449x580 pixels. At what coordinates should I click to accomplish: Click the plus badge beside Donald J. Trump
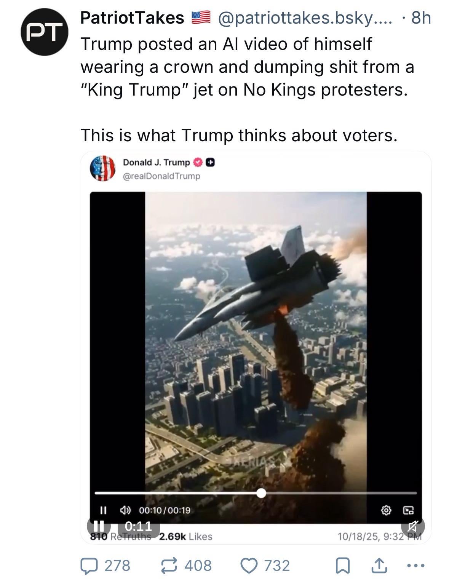pos(210,163)
